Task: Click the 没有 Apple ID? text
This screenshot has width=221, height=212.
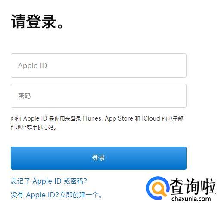Action: (x=35, y=195)
